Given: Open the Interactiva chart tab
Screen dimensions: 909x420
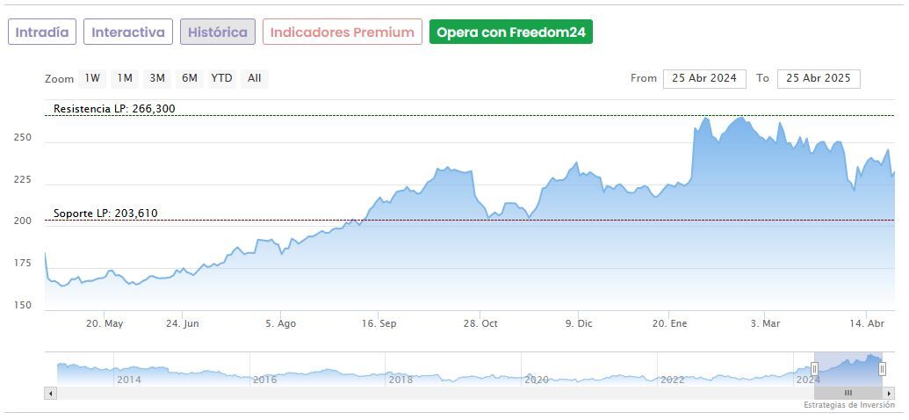Looking at the screenshot, I should (128, 33).
